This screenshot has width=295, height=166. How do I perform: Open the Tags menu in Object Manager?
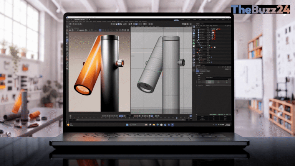211,26
